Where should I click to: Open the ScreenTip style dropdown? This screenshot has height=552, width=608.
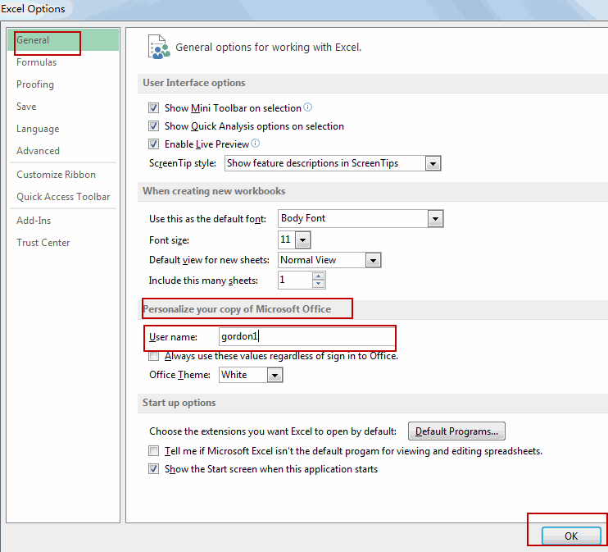(433, 163)
